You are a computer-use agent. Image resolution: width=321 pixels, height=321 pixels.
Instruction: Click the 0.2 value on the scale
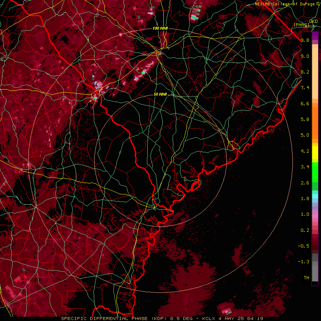click(x=305, y=230)
